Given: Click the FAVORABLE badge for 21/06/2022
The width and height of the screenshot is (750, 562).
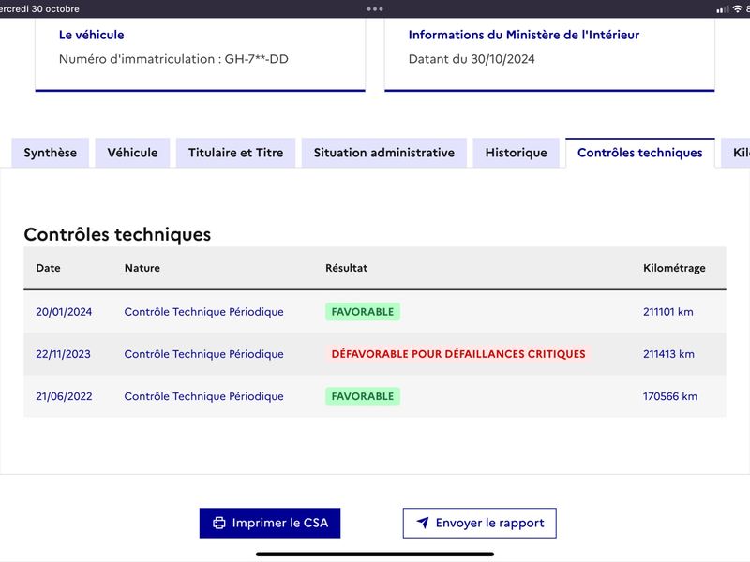Looking at the screenshot, I should (363, 396).
